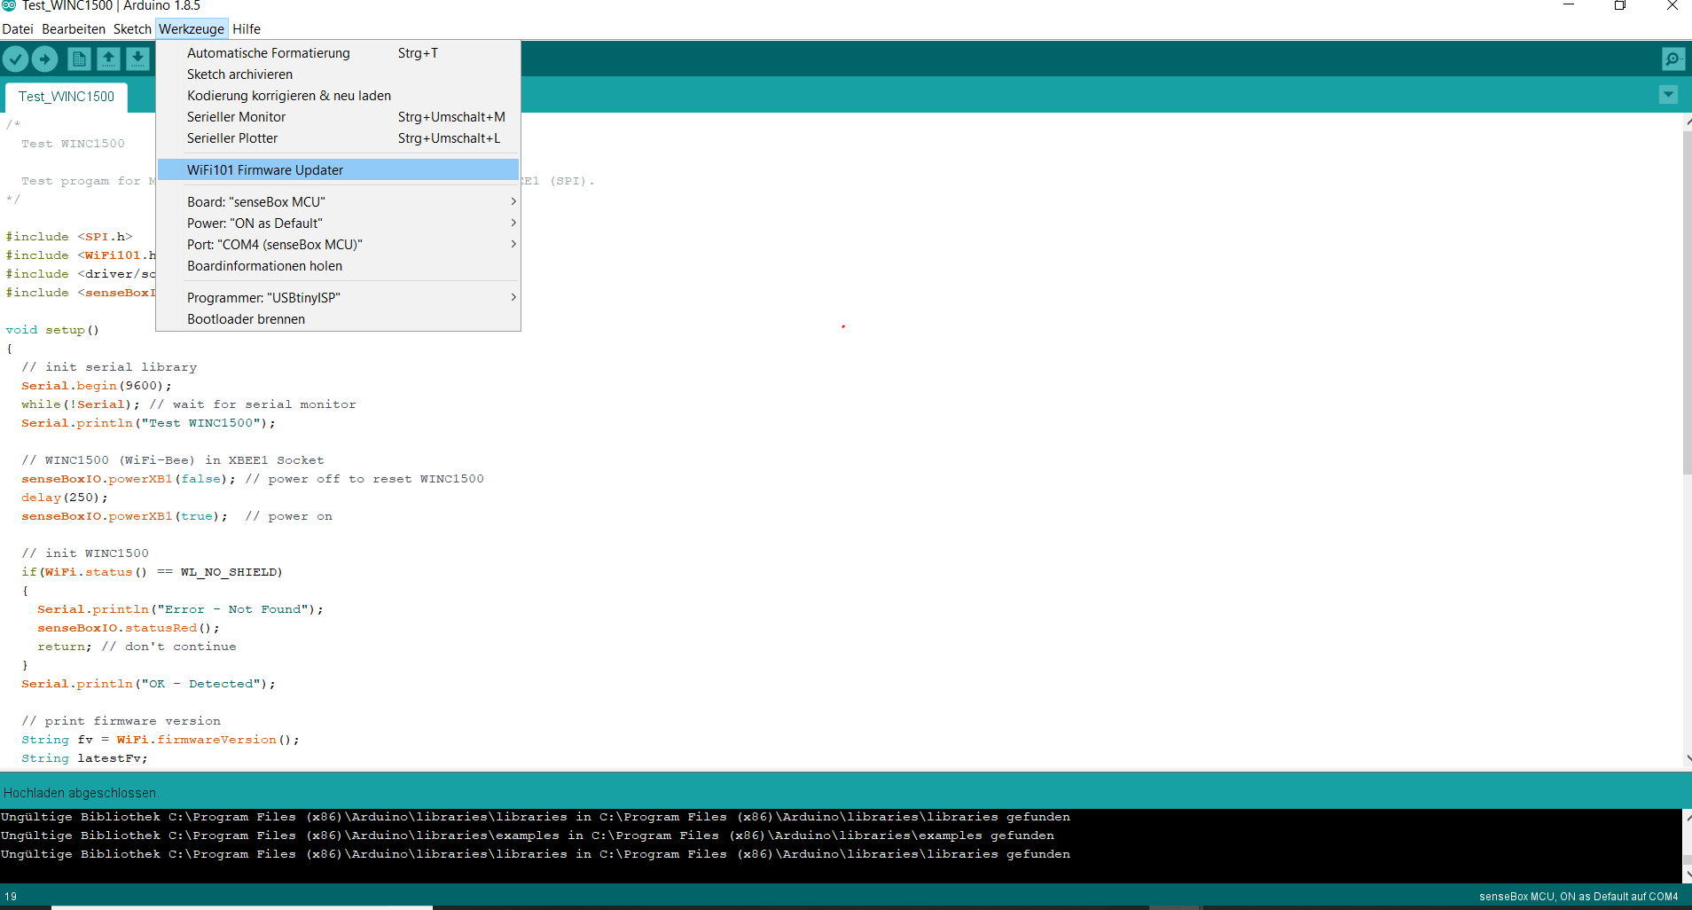
Task: Choose Bootloader brennen
Action: point(338,319)
